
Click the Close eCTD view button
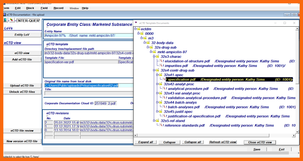click(x=260, y=142)
